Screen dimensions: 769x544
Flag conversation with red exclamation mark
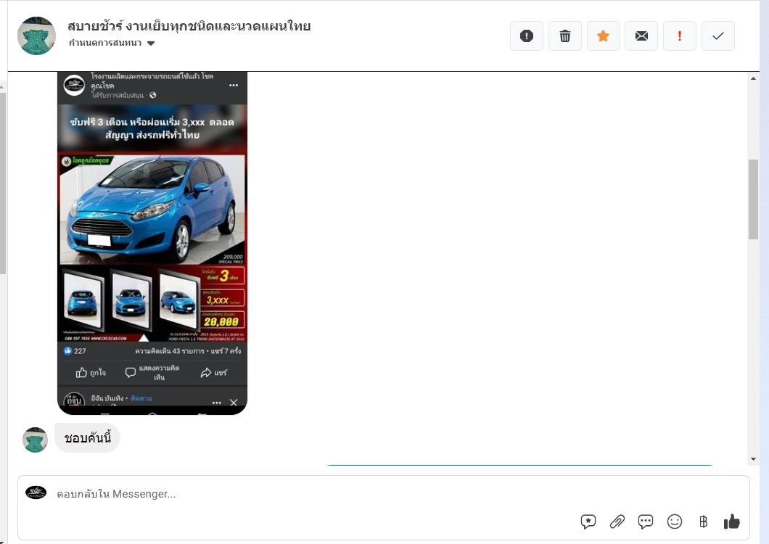point(680,36)
